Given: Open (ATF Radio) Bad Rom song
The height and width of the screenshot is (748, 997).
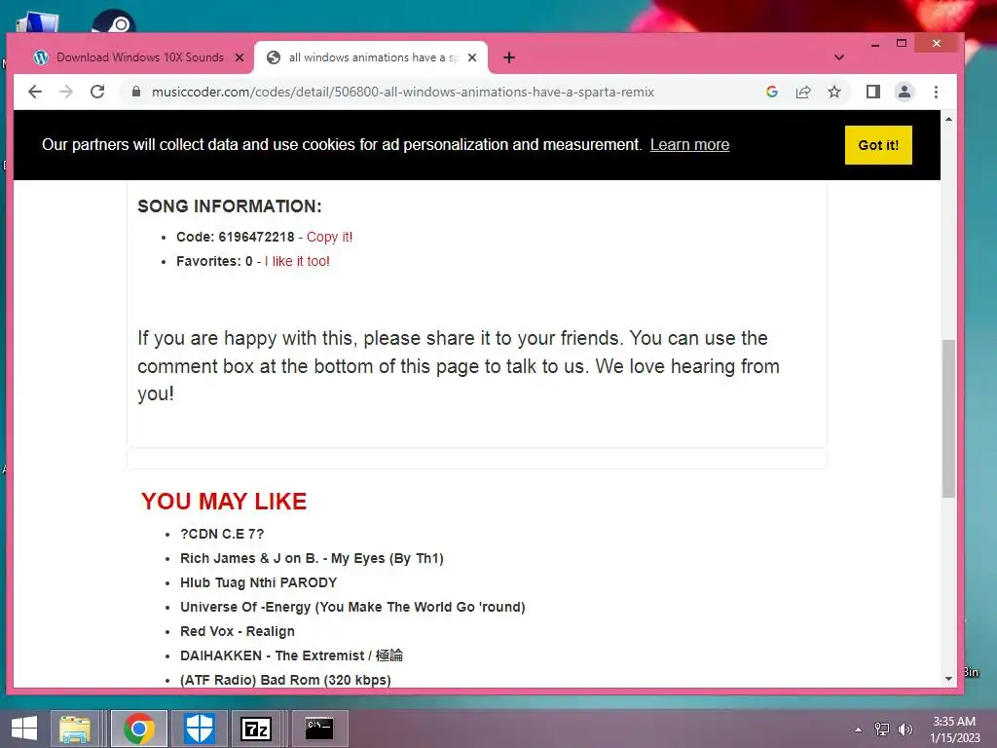Looking at the screenshot, I should point(285,679).
